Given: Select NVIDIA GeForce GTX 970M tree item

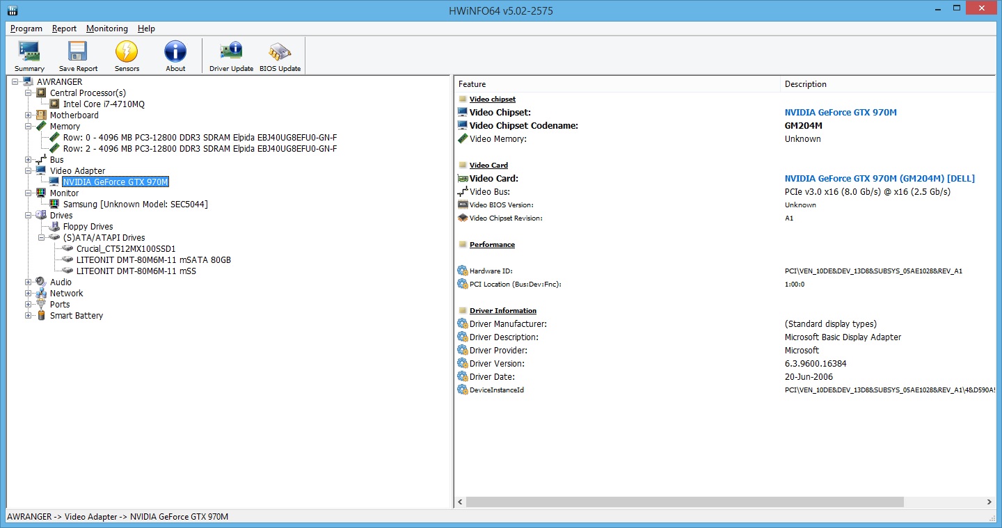Looking at the screenshot, I should [x=116, y=182].
